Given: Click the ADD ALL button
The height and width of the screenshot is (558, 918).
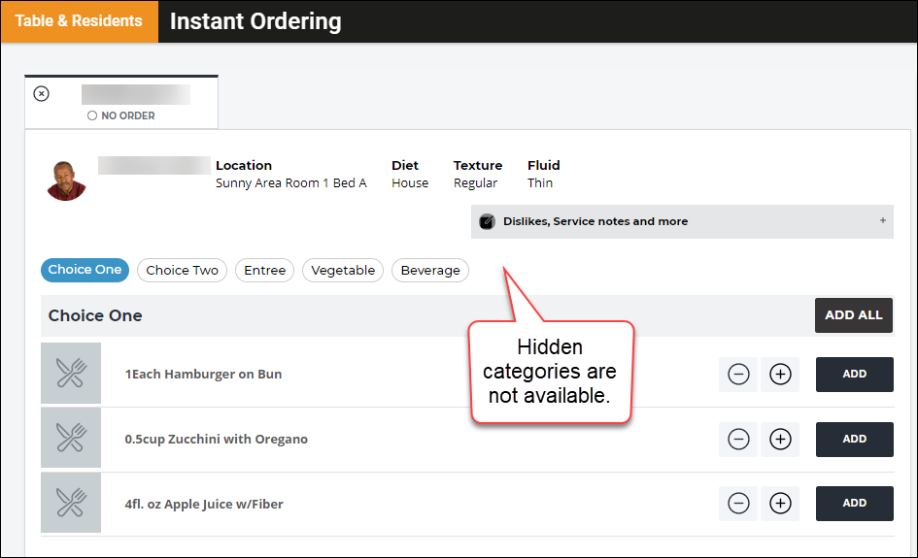Looking at the screenshot, I should [x=854, y=315].
